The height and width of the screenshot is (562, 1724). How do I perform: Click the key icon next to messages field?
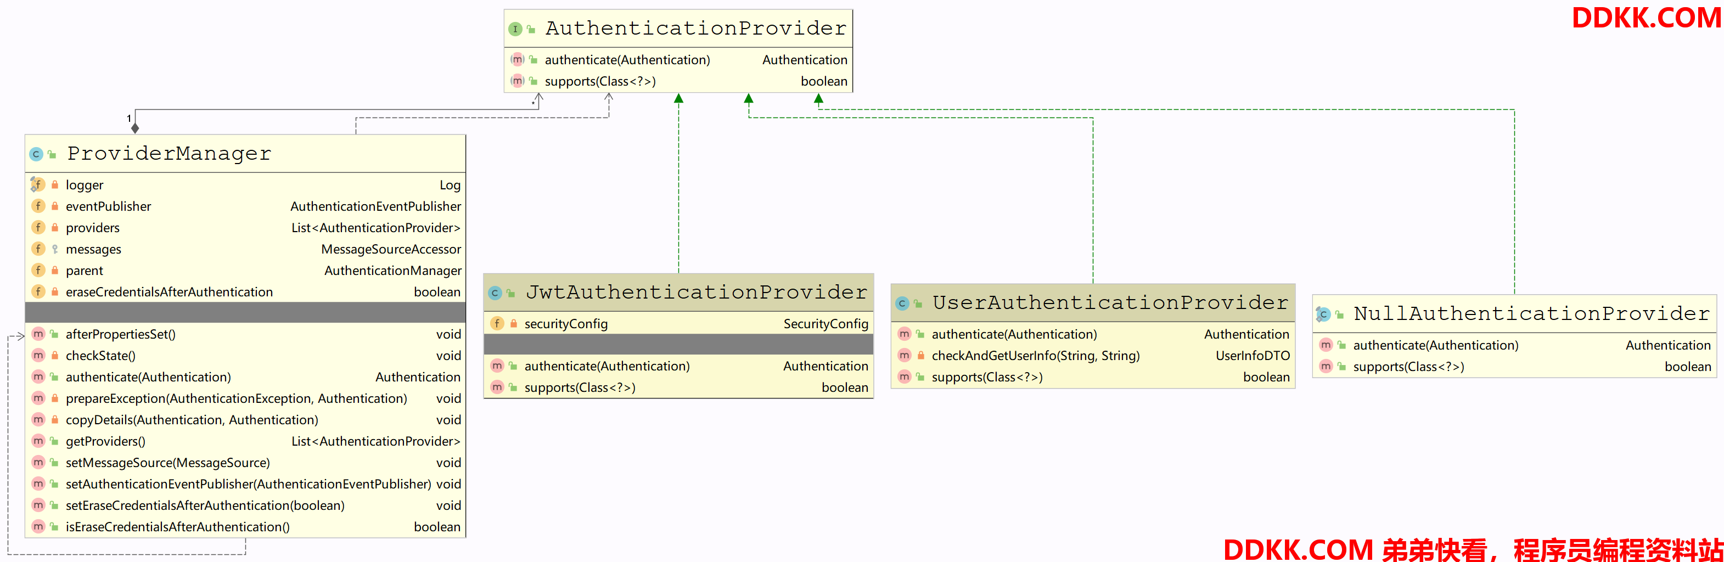pos(55,249)
